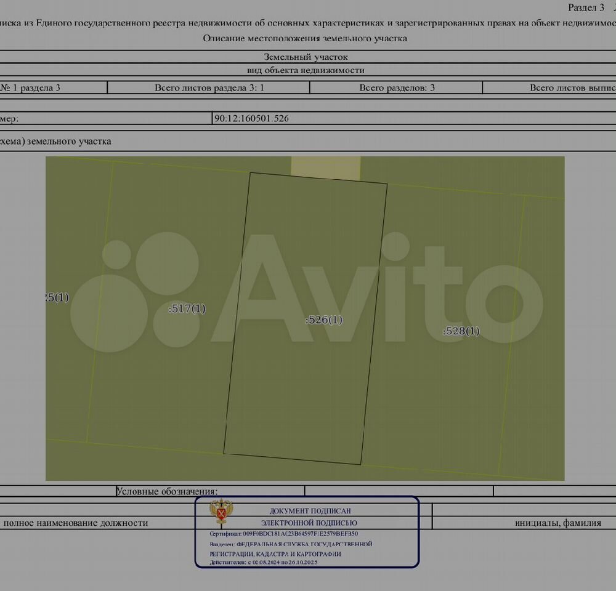This screenshot has height=591, width=616.
Task: Click the 'Условные обозначения:' label
Action: (167, 491)
